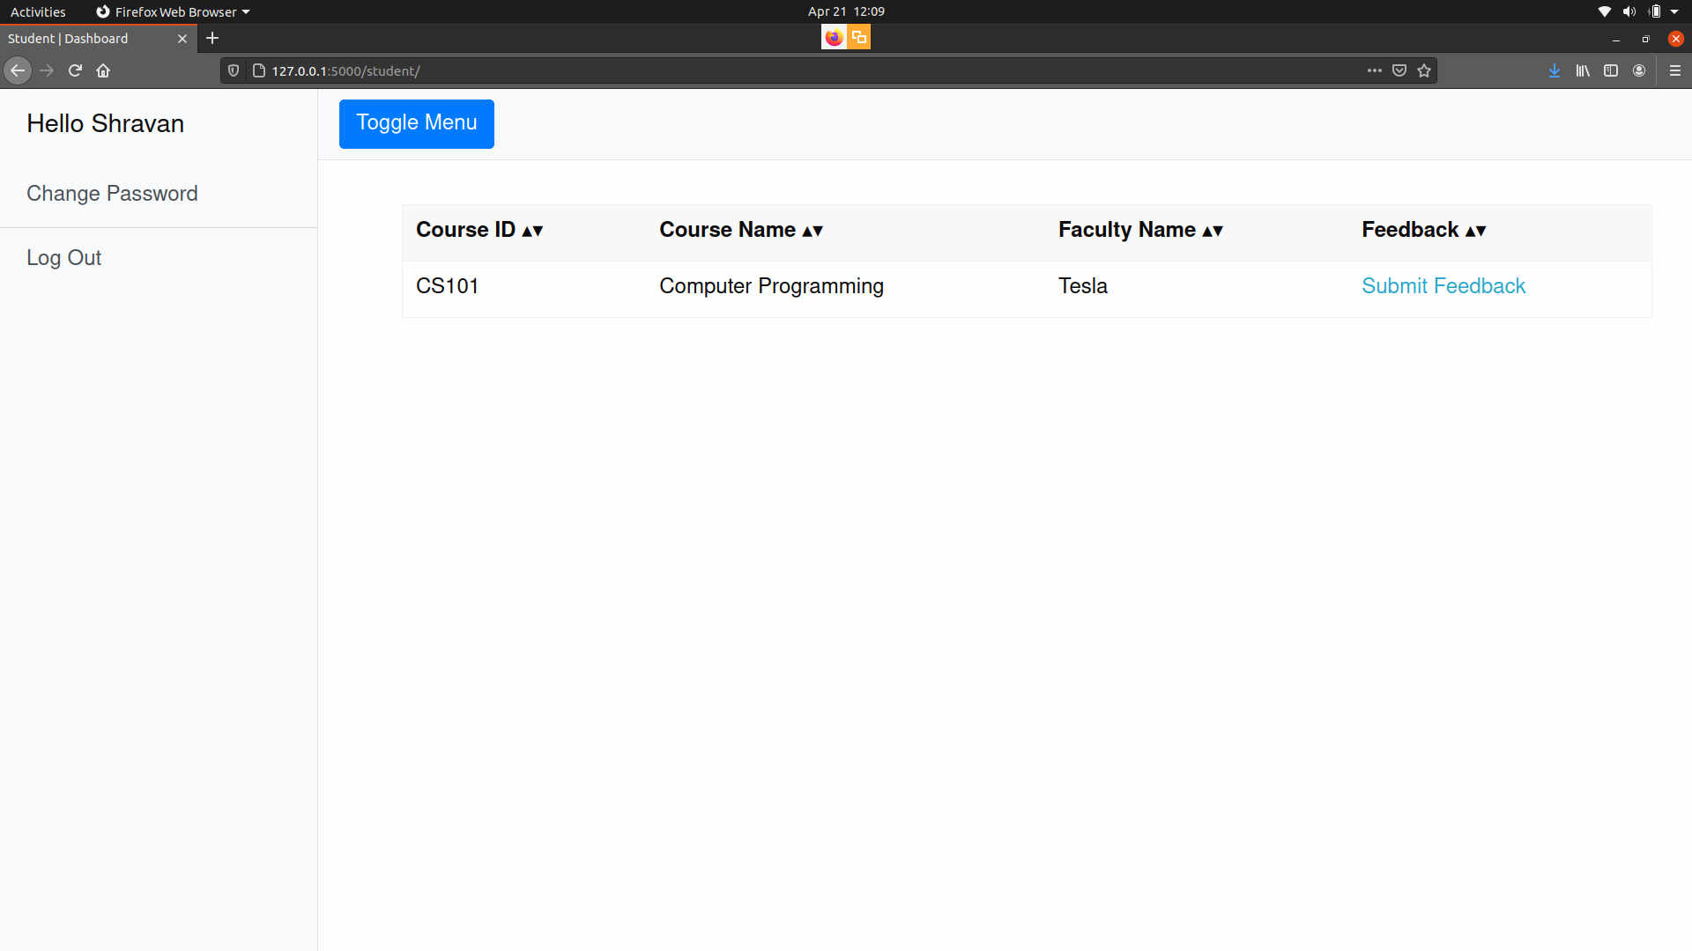Save page to Pocket icon
This screenshot has height=951, width=1692.
pos(1399,70)
